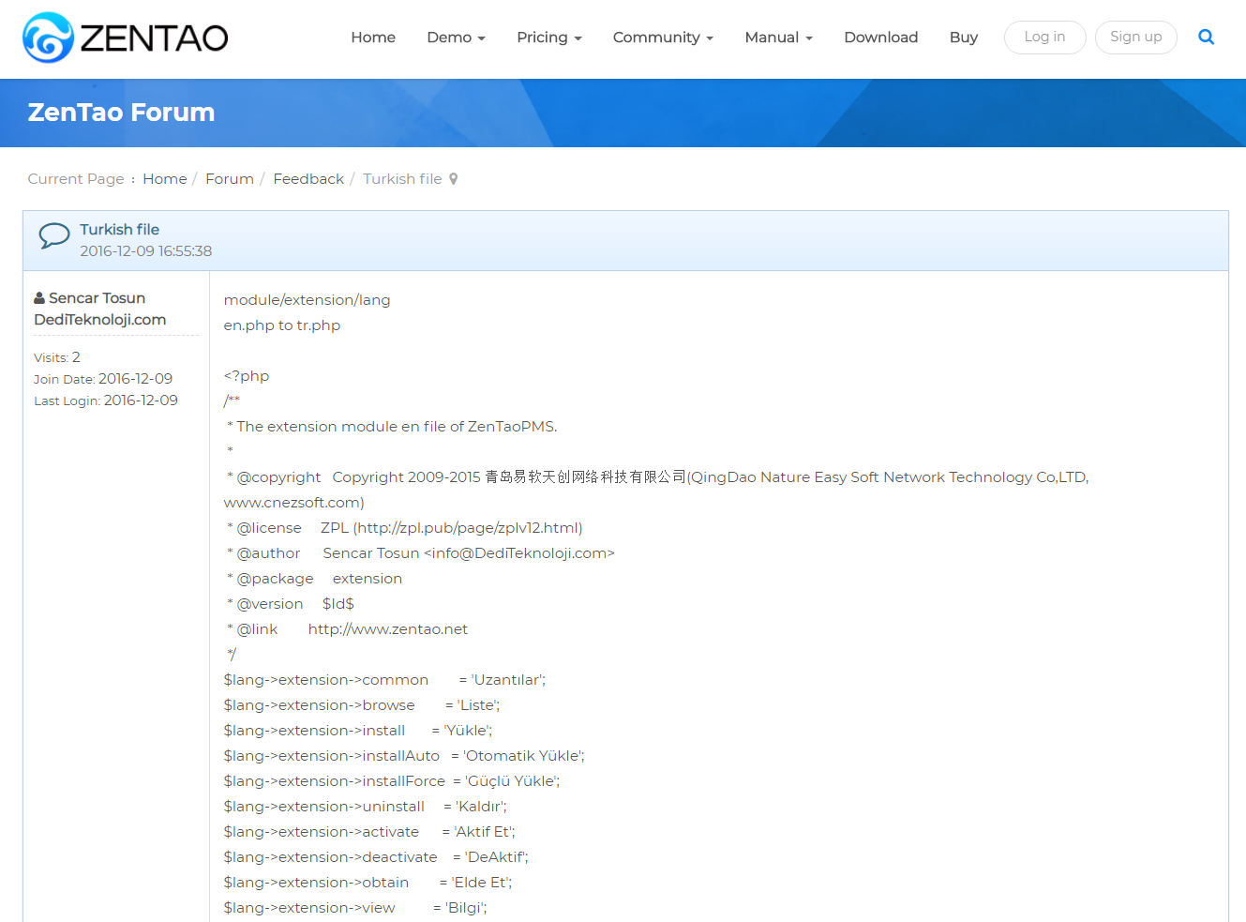Open the Buy page

(x=964, y=38)
